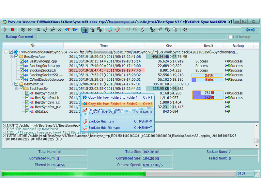Viewport: 261px width, 196px height.
Task: Click the check All toolbar icon
Action: tap(160, 30)
